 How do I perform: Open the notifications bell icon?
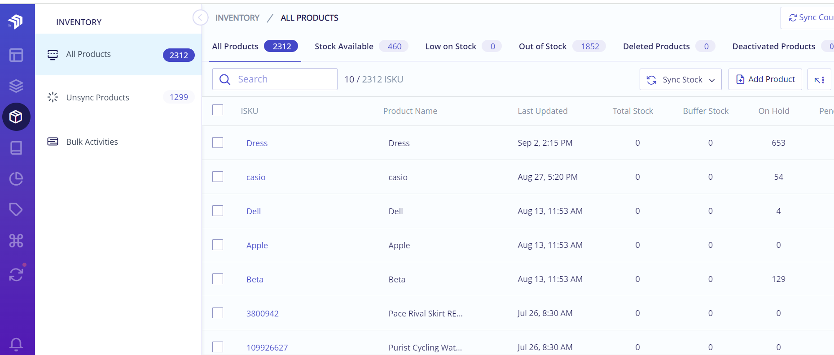[x=16, y=344]
